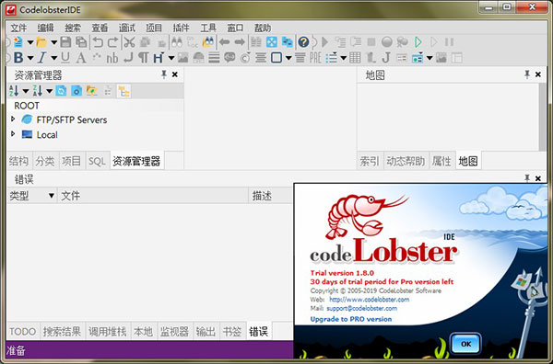The width and height of the screenshot is (553, 364).
Task: Click the Italic I formatting icon
Action: click(42, 58)
